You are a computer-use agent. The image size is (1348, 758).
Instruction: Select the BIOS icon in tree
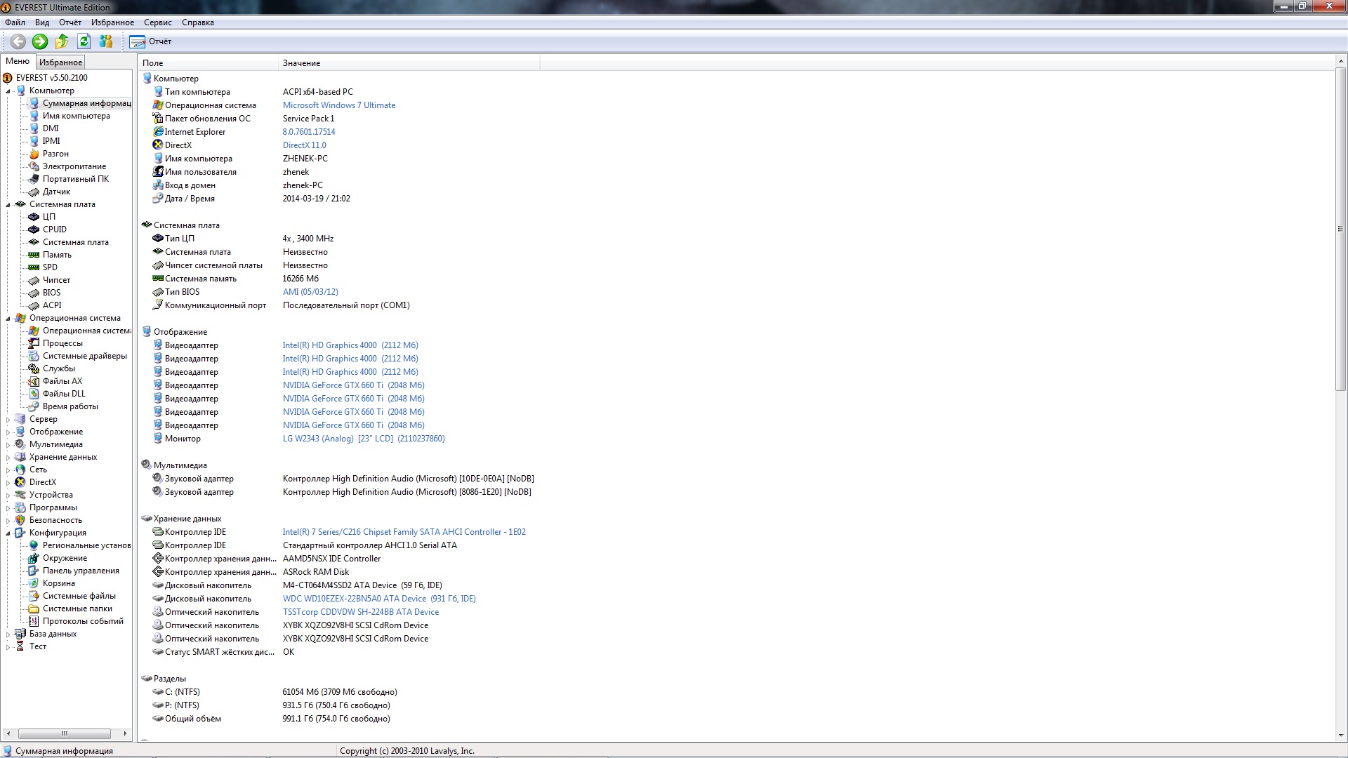[x=34, y=293]
